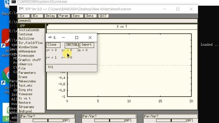Select Sing pts menu entry
Viewport: 219px width, 123px height.
tap(26, 90)
